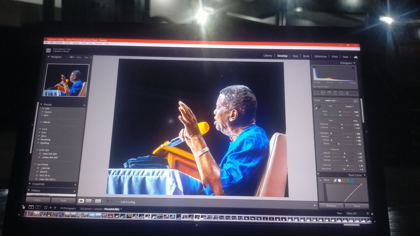
Task: Click the Previous button
Action: pyautogui.click(x=331, y=206)
